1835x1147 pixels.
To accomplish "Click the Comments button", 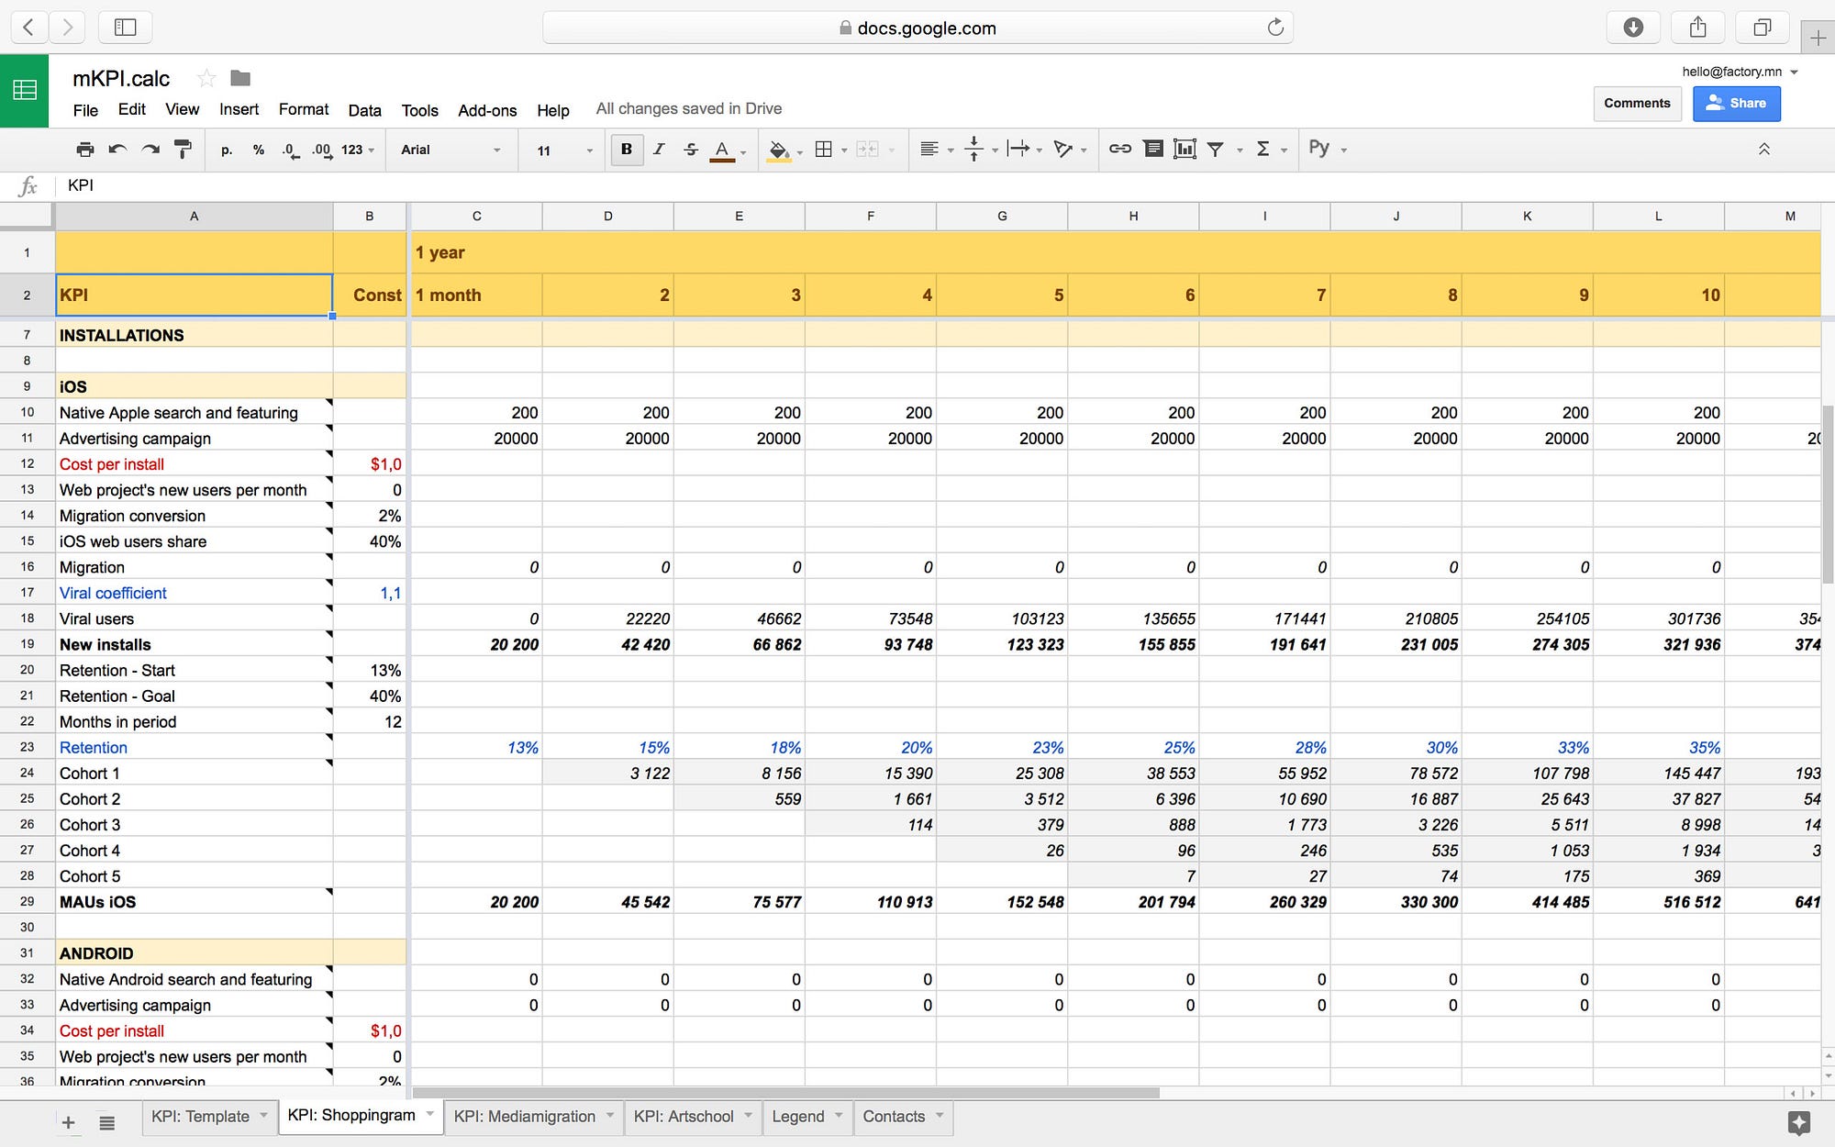I will pos(1637,104).
